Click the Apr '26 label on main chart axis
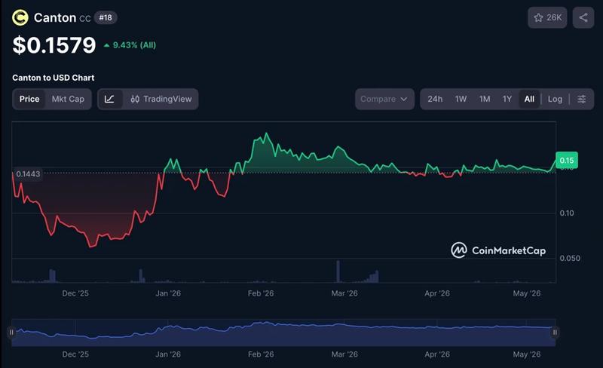 (x=437, y=293)
